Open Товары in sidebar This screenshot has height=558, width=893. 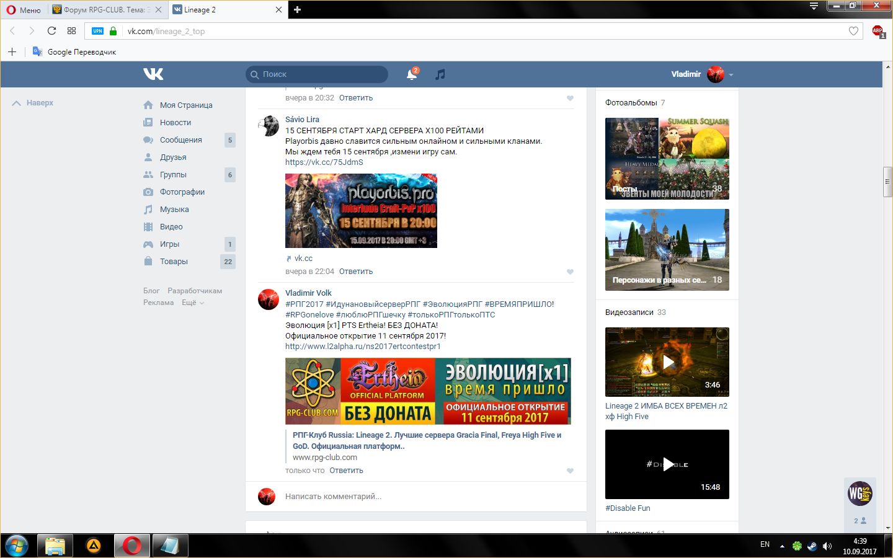pos(174,262)
